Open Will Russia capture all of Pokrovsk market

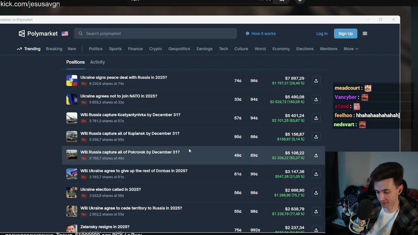click(x=130, y=152)
